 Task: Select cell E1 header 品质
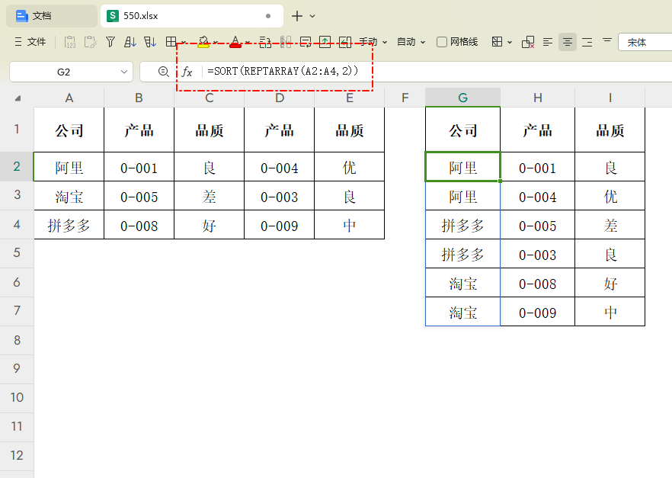(x=349, y=130)
